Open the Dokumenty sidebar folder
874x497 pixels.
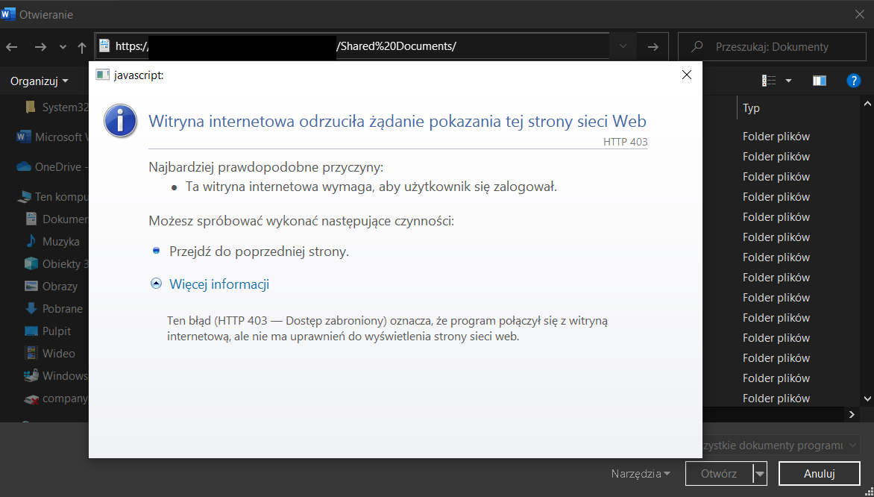[57, 219]
